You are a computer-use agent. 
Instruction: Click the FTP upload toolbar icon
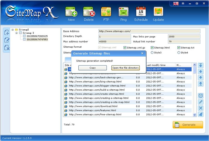(x=106, y=12)
